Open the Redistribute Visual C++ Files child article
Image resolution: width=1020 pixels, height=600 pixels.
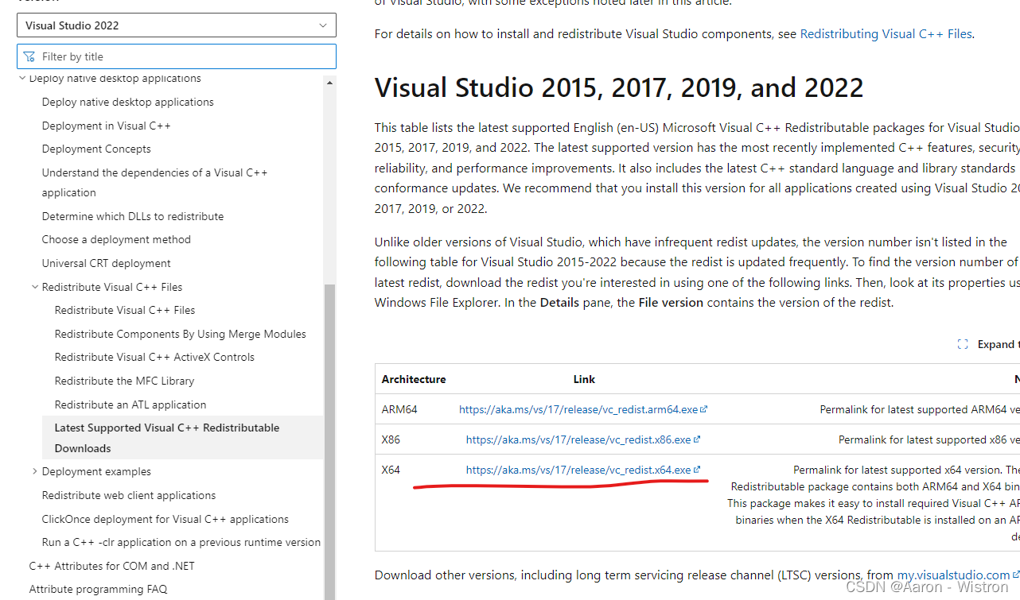click(x=125, y=310)
